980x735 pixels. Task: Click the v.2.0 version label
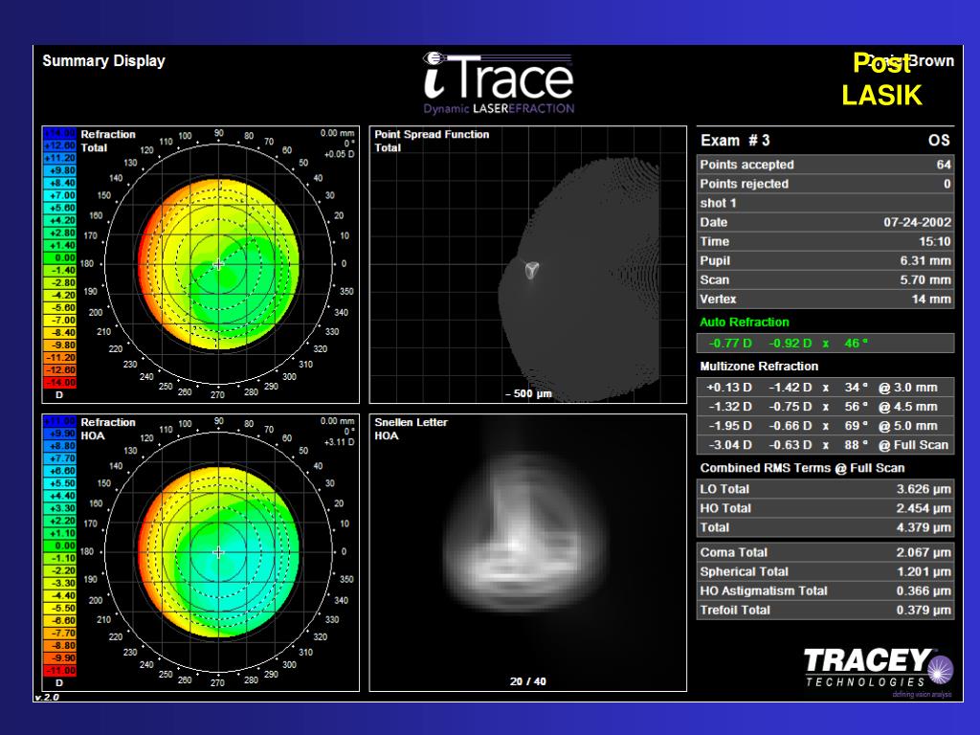pos(47,698)
